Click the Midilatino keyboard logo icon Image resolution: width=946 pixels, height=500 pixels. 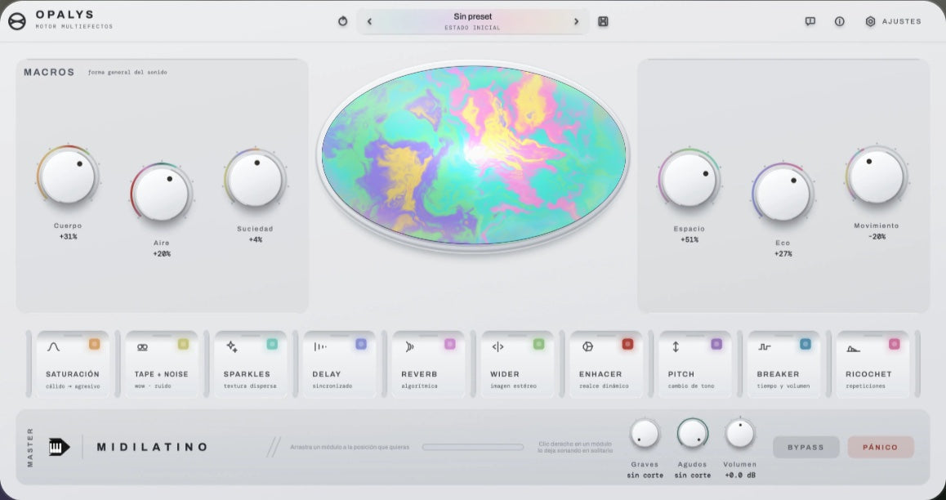point(59,447)
